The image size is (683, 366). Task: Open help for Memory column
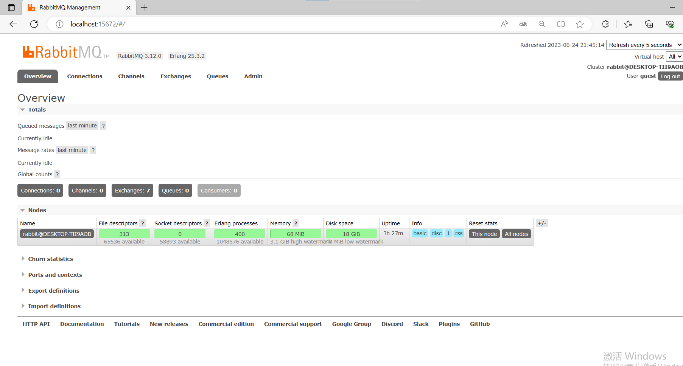click(x=296, y=223)
